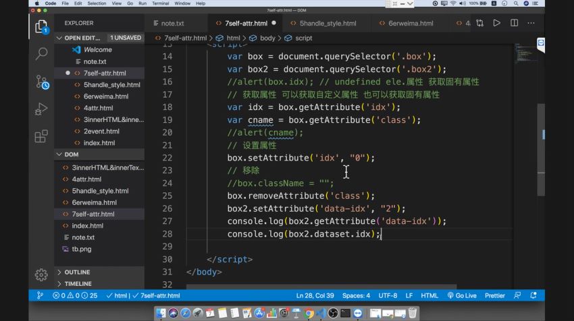Viewport: 574px width, 321px height.
Task: Click 7self-attr.html breadcrumb item
Action: click(185, 38)
